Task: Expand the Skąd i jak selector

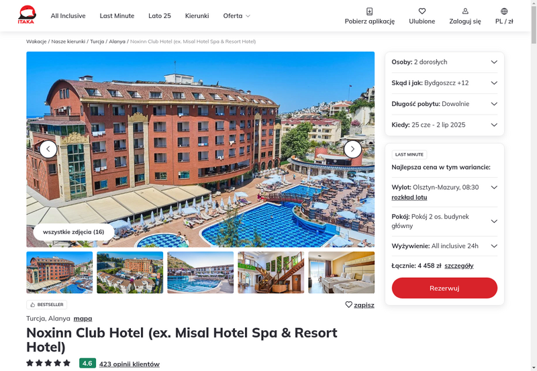Action: click(444, 83)
